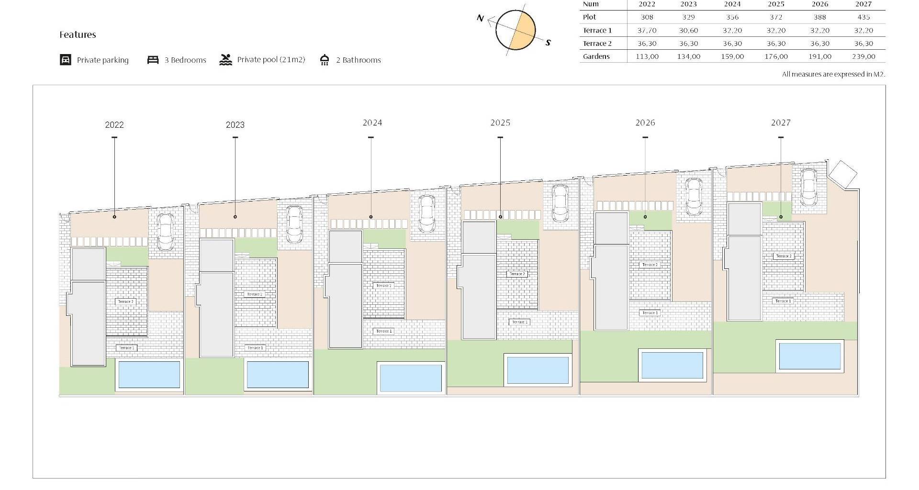The height and width of the screenshot is (490, 919).
Task: Click the 2025 column header in table
Action: (776, 4)
